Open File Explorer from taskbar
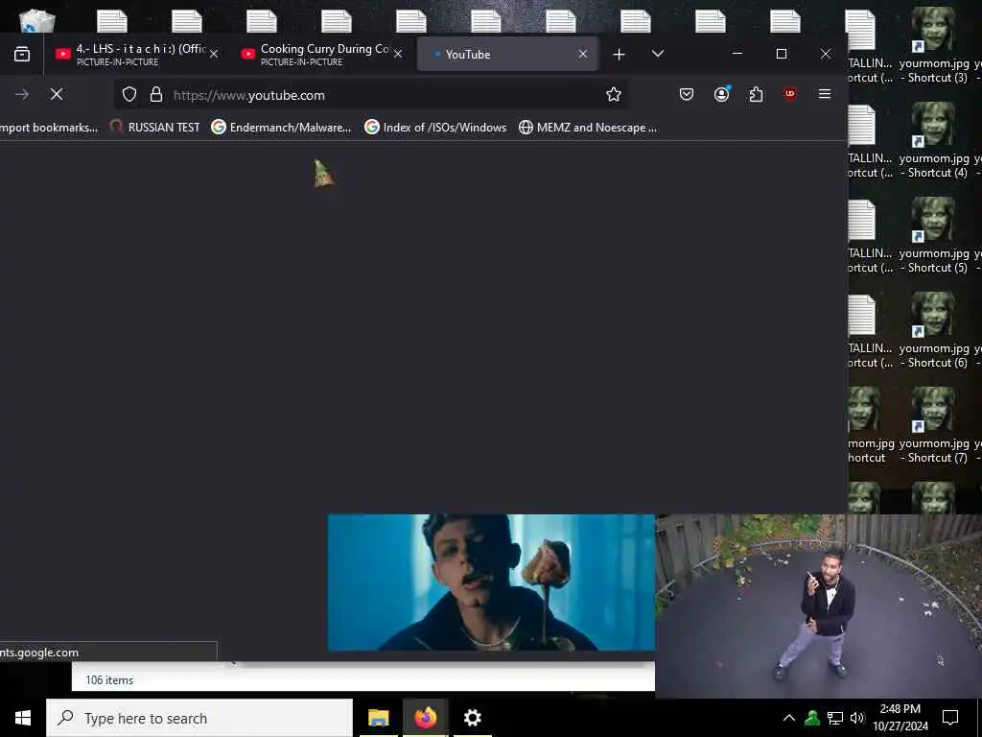Screen dimensions: 982x737 coord(378,718)
